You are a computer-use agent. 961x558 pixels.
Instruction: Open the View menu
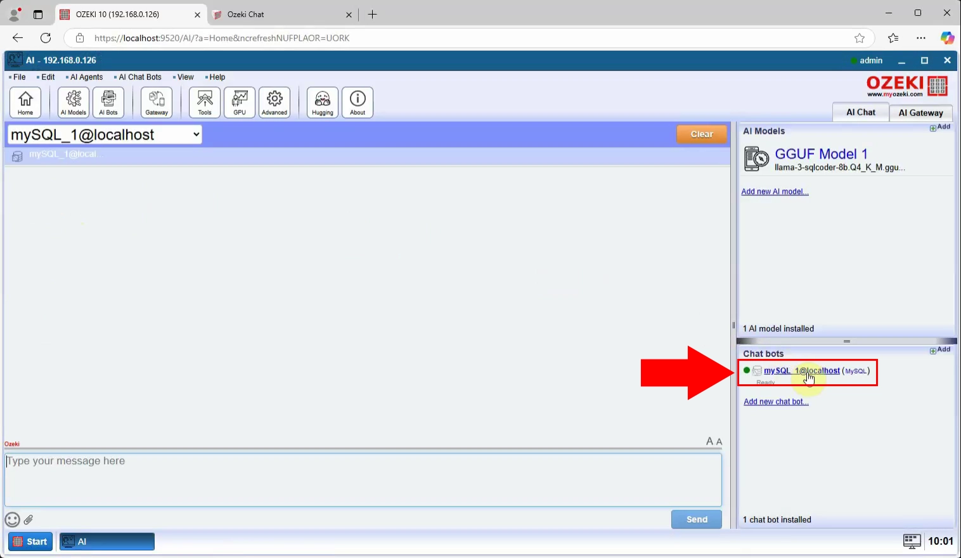(x=183, y=77)
